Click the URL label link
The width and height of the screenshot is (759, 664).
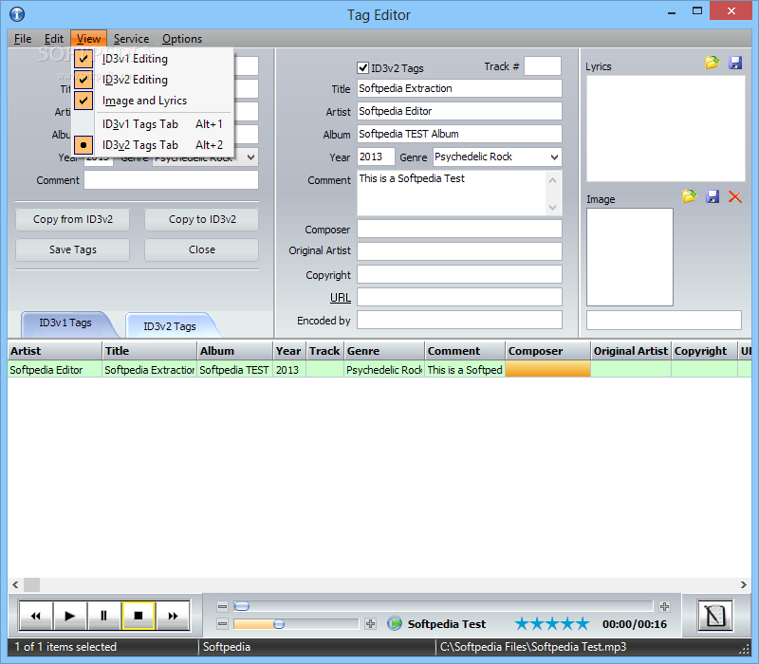point(341,298)
